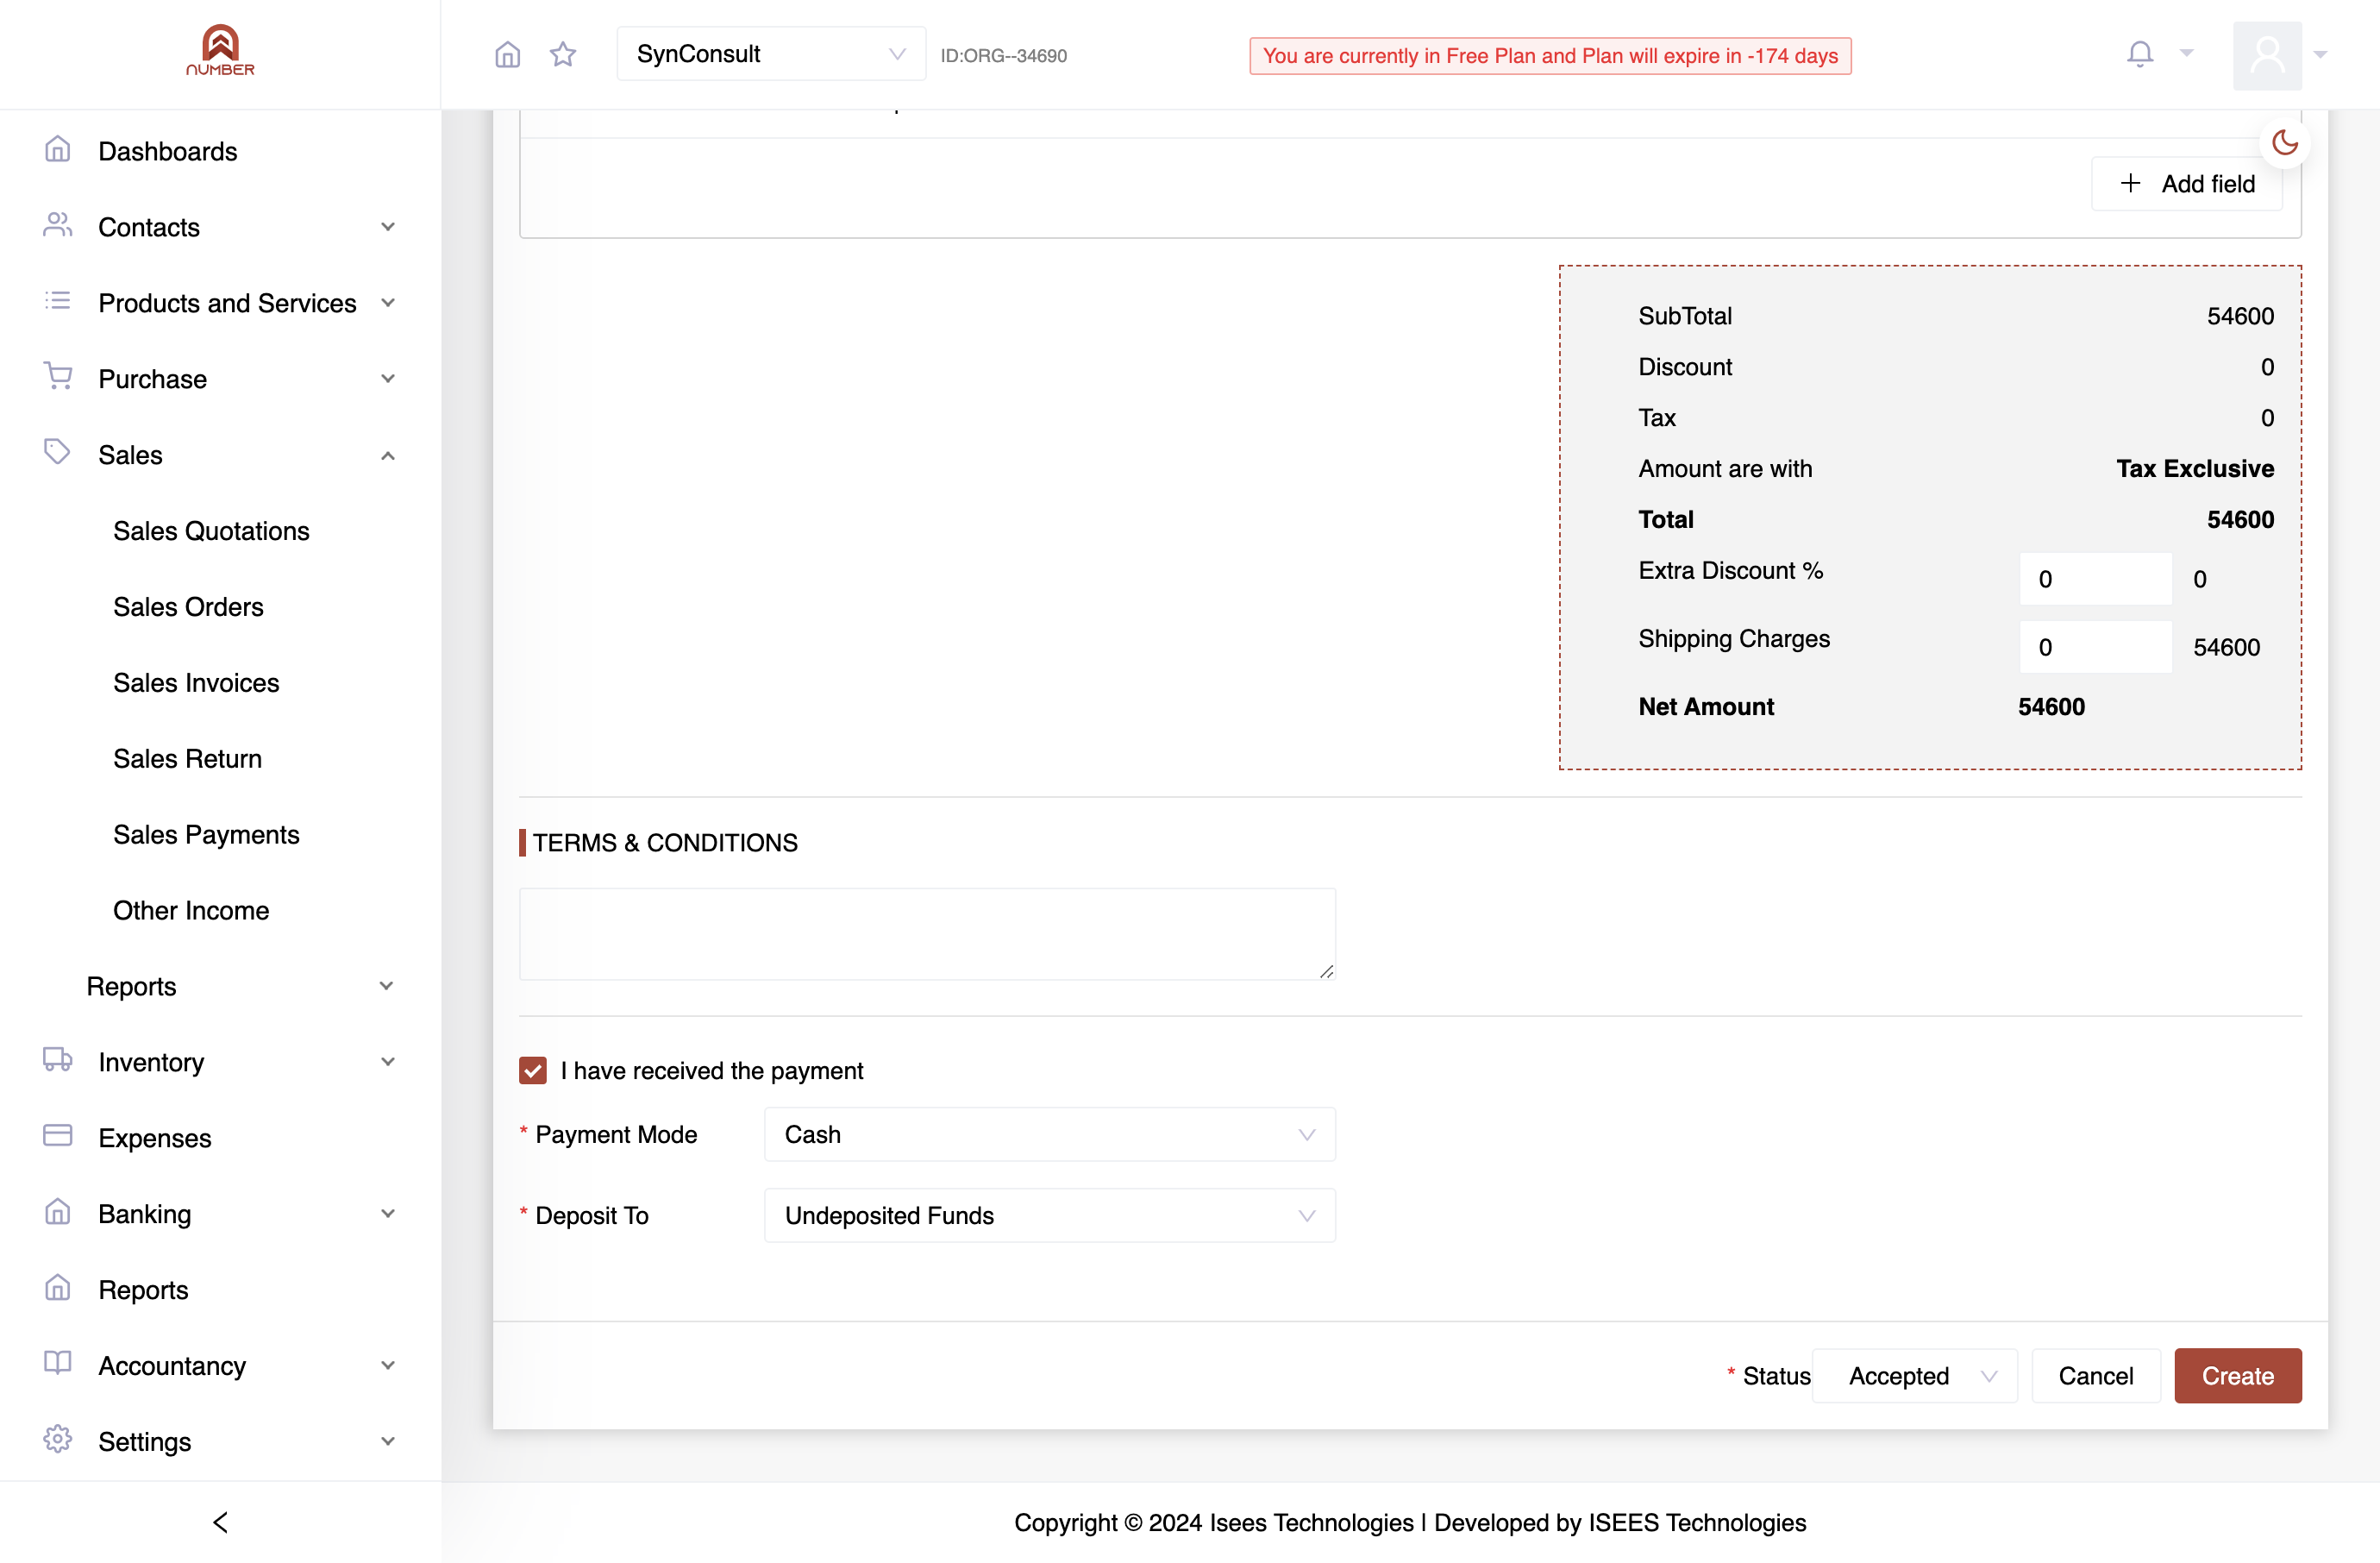Open the SynConsult organization dropdown
The image size is (2380, 1563).
pos(771,54)
